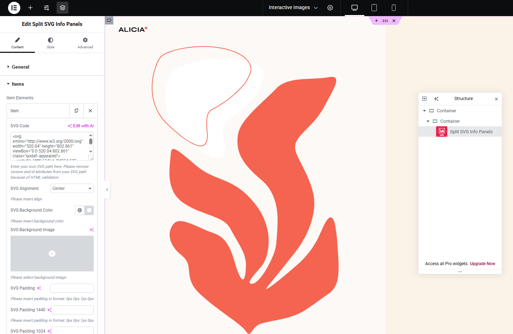Viewport: 513px width, 334px height.
Task: Collapse the Items section
Action: pos(18,84)
